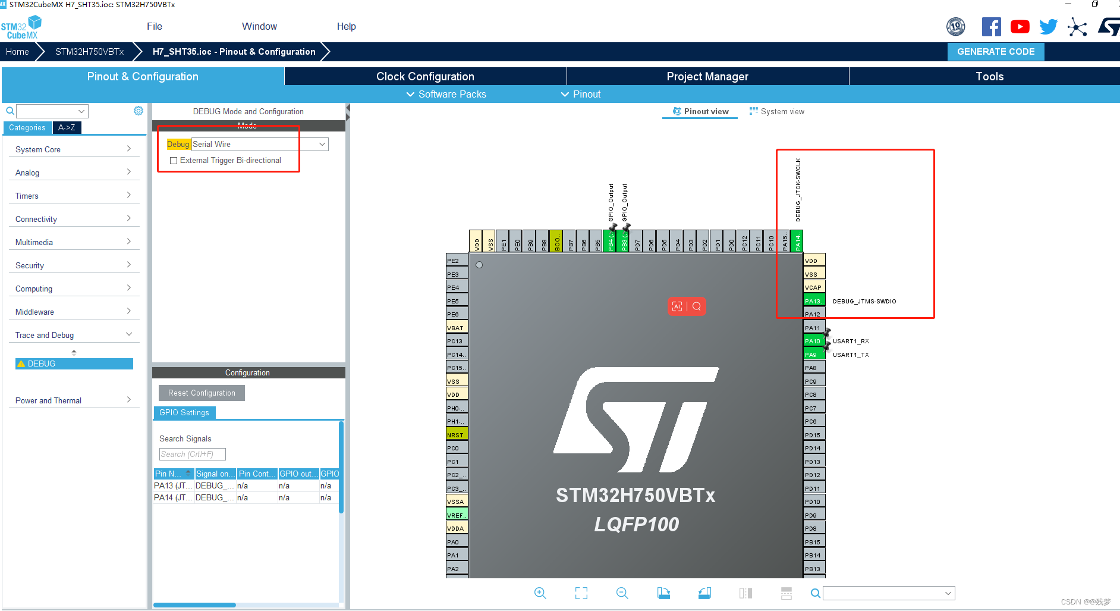Open the GPIO Settings tab
Screen dimensions: 1120x611
pyautogui.click(x=184, y=412)
